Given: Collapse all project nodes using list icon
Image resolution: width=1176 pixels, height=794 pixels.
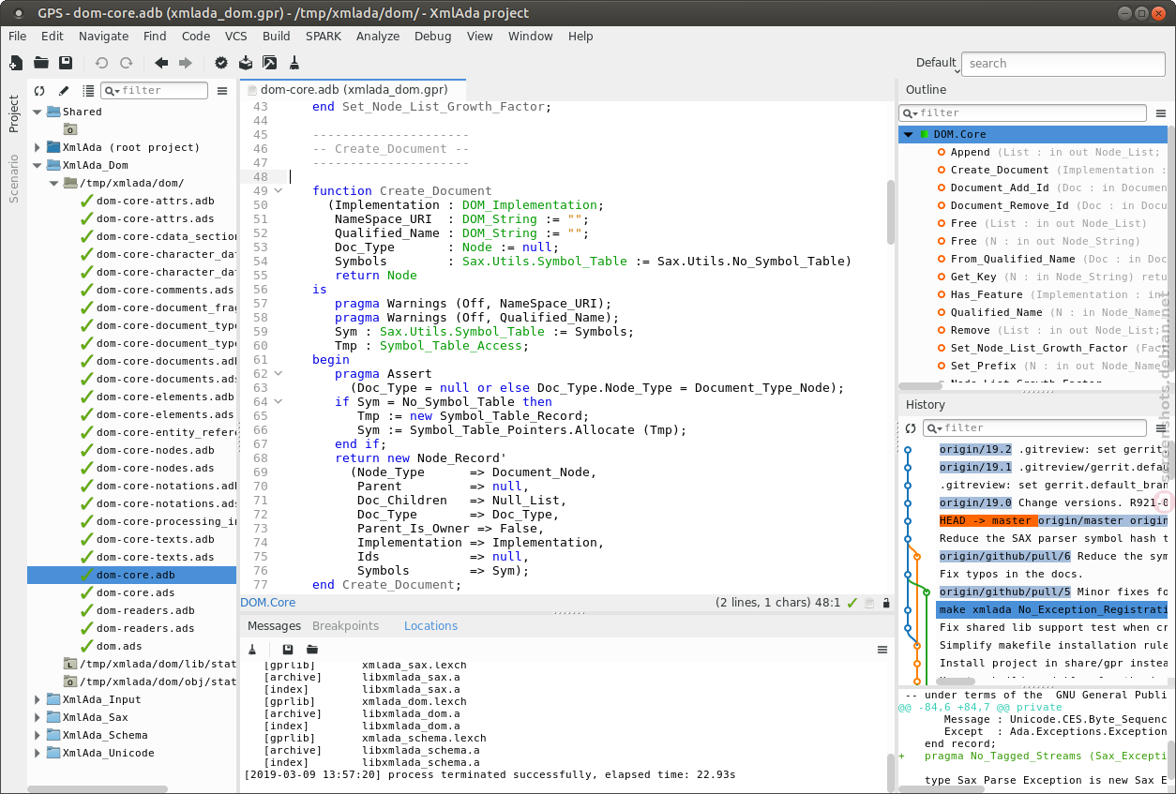Looking at the screenshot, I should pyautogui.click(x=88, y=91).
